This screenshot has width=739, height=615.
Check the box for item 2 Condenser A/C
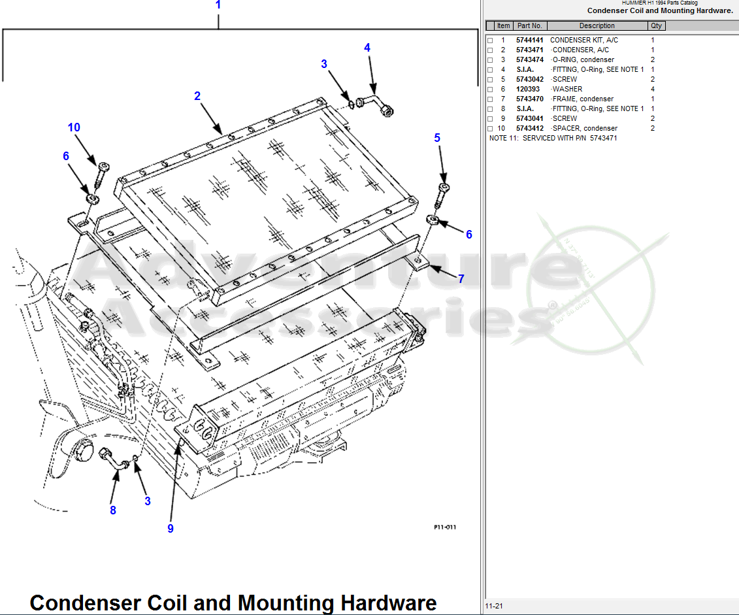click(x=490, y=50)
